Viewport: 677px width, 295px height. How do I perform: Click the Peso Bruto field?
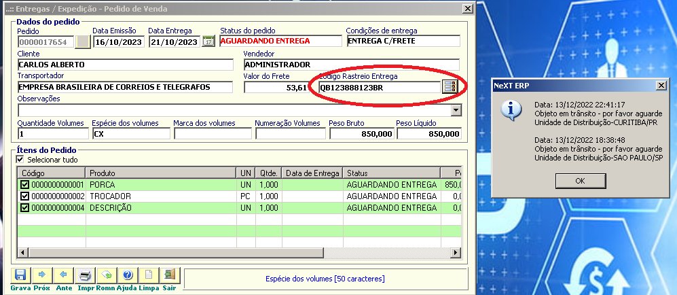(361, 134)
